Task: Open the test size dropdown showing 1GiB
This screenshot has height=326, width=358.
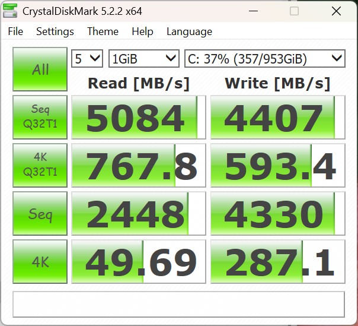Action: [x=144, y=59]
